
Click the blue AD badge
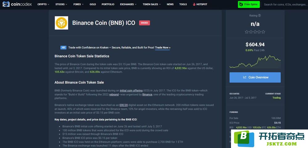[x=63, y=47]
